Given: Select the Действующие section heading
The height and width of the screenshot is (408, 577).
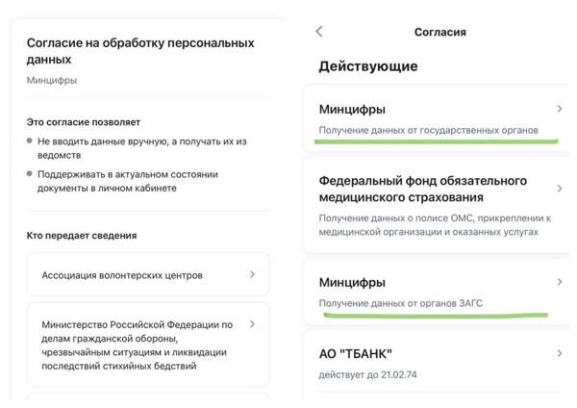Looking at the screenshot, I should 367,66.
